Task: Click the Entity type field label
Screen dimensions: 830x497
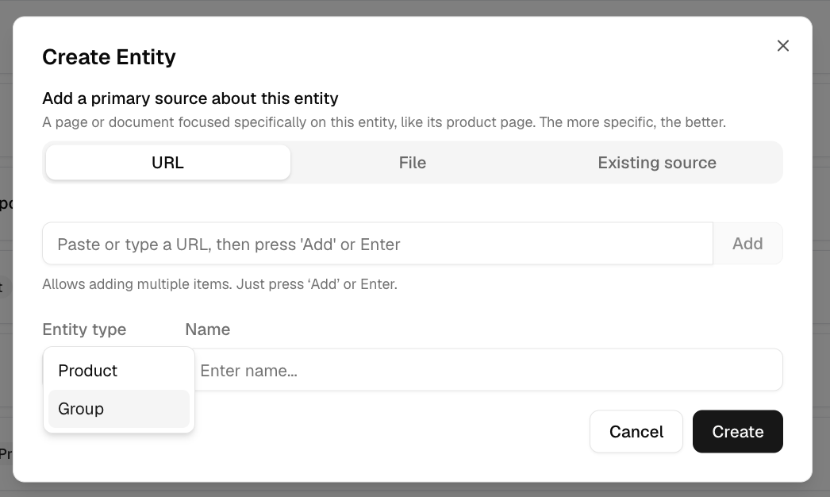Action: click(84, 329)
